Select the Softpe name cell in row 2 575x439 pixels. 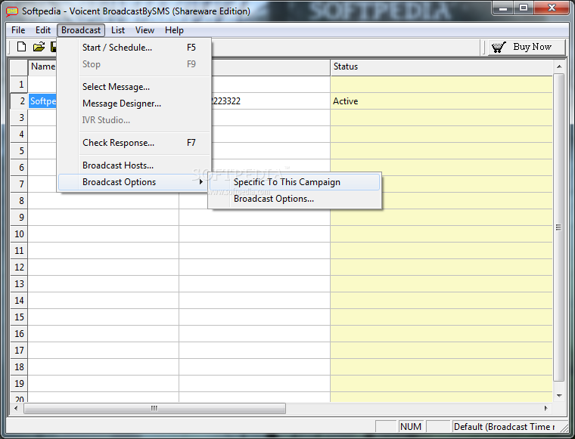tap(42, 101)
